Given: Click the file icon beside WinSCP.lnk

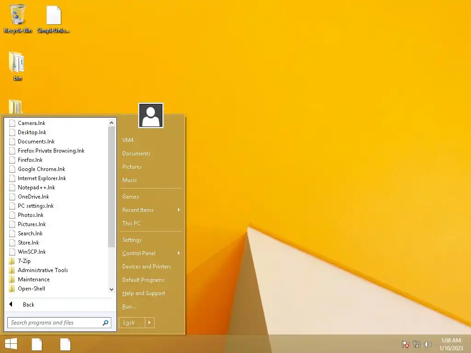Looking at the screenshot, I should pyautogui.click(x=12, y=252).
